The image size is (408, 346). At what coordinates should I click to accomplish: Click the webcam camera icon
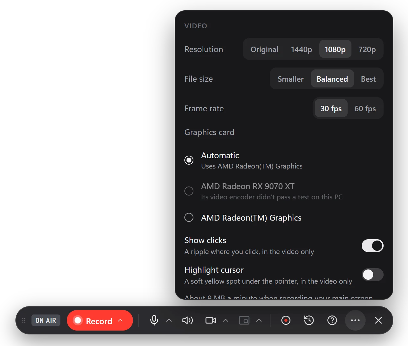pyautogui.click(x=211, y=320)
